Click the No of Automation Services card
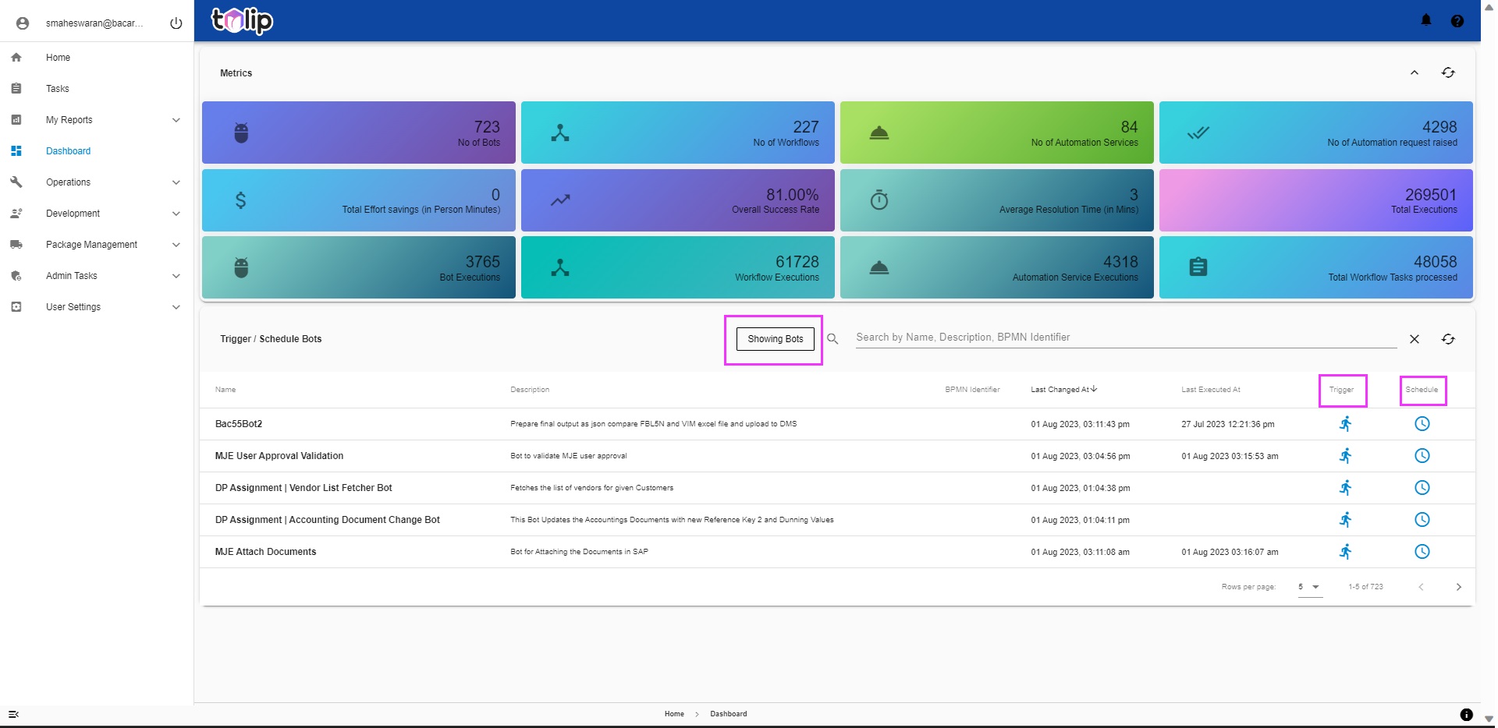This screenshot has height=728, width=1498. click(x=997, y=133)
